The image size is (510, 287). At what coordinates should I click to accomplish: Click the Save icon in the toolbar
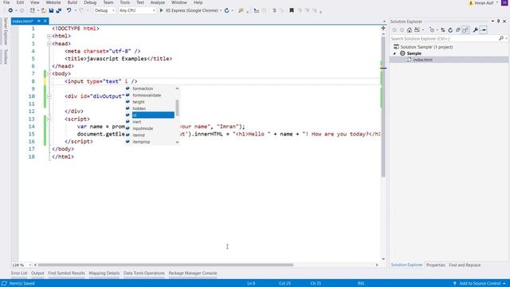coord(51,10)
